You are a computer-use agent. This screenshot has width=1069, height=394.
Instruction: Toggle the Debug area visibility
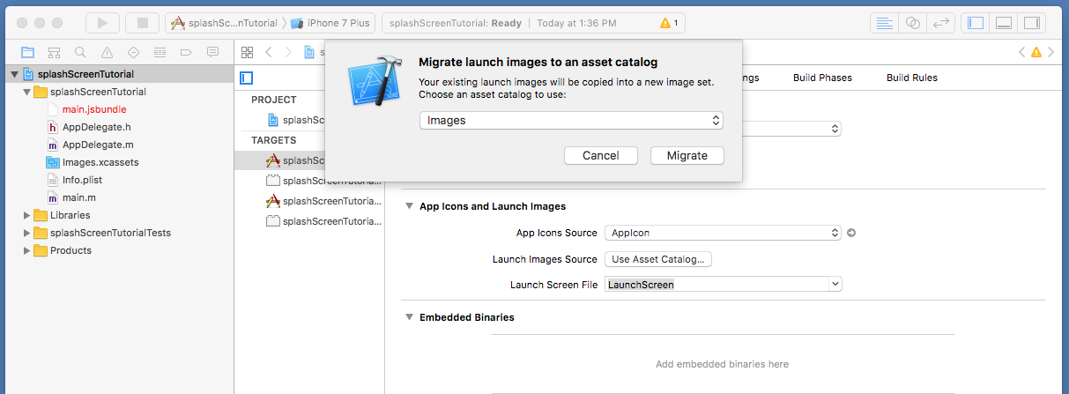click(1003, 23)
